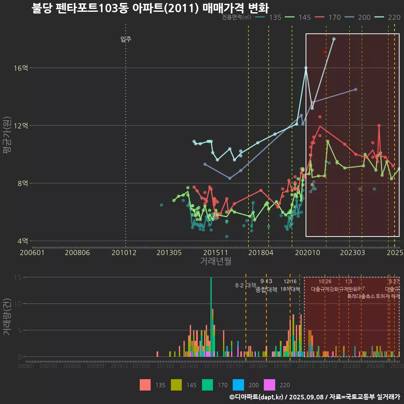Click the 12·16 18차대책 policy annotation
This screenshot has width=404, height=404.
(290, 285)
